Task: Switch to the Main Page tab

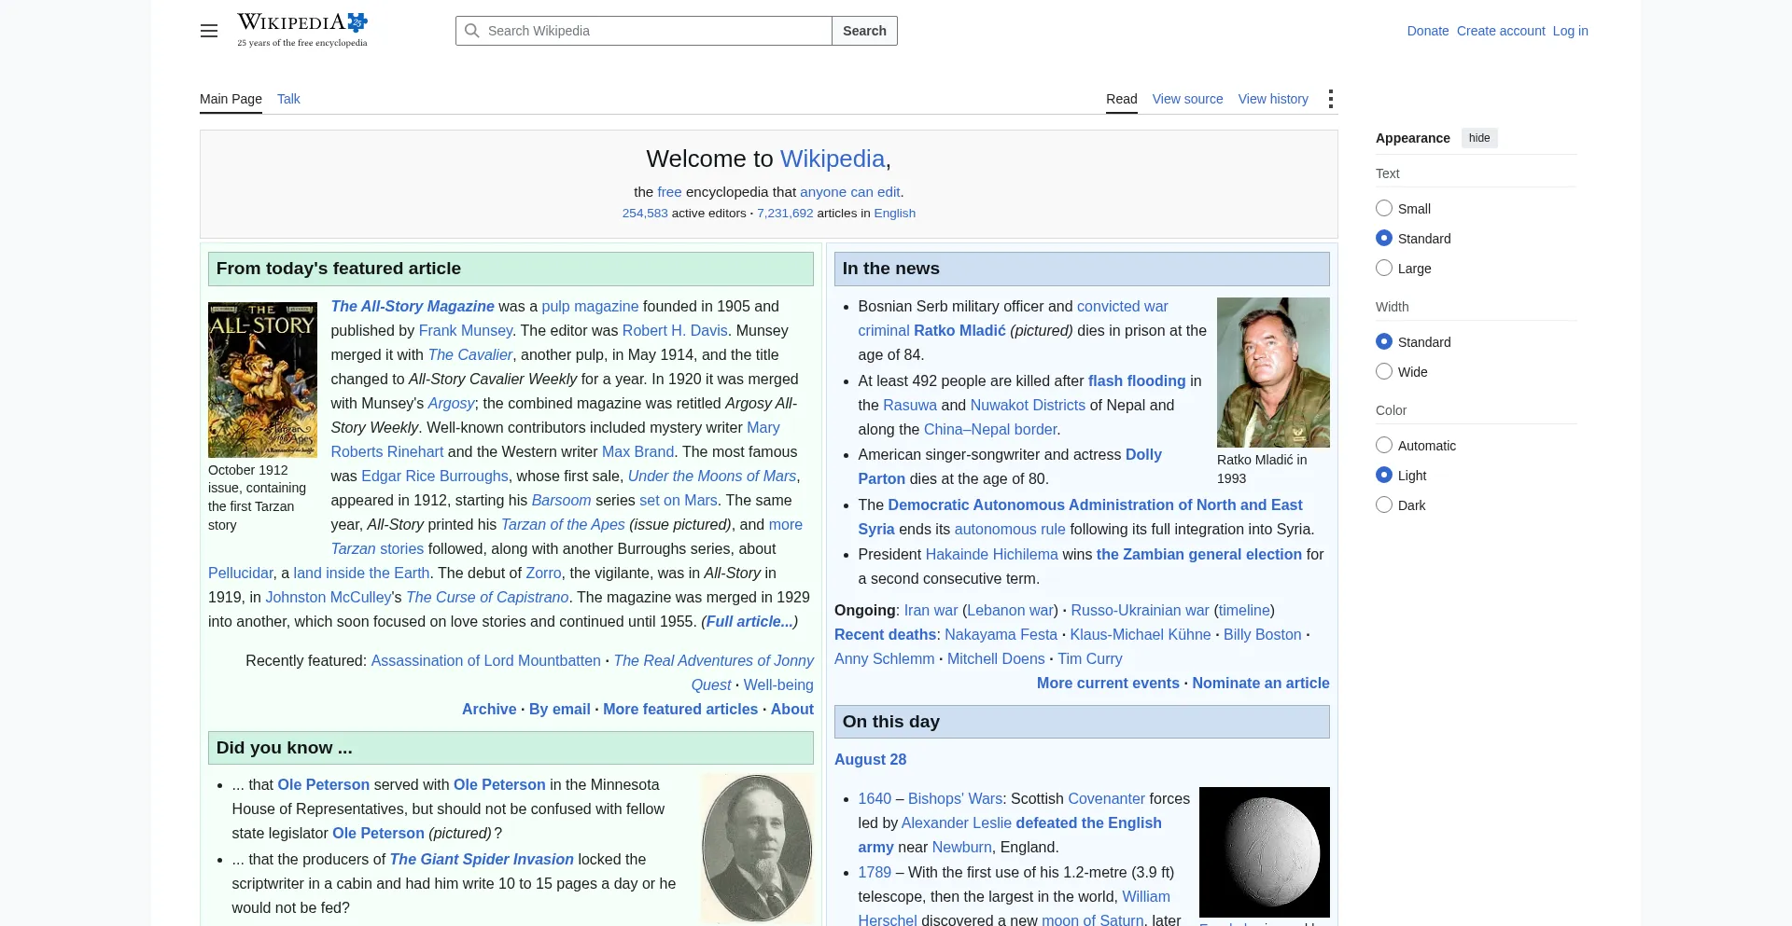Action: coord(231,99)
